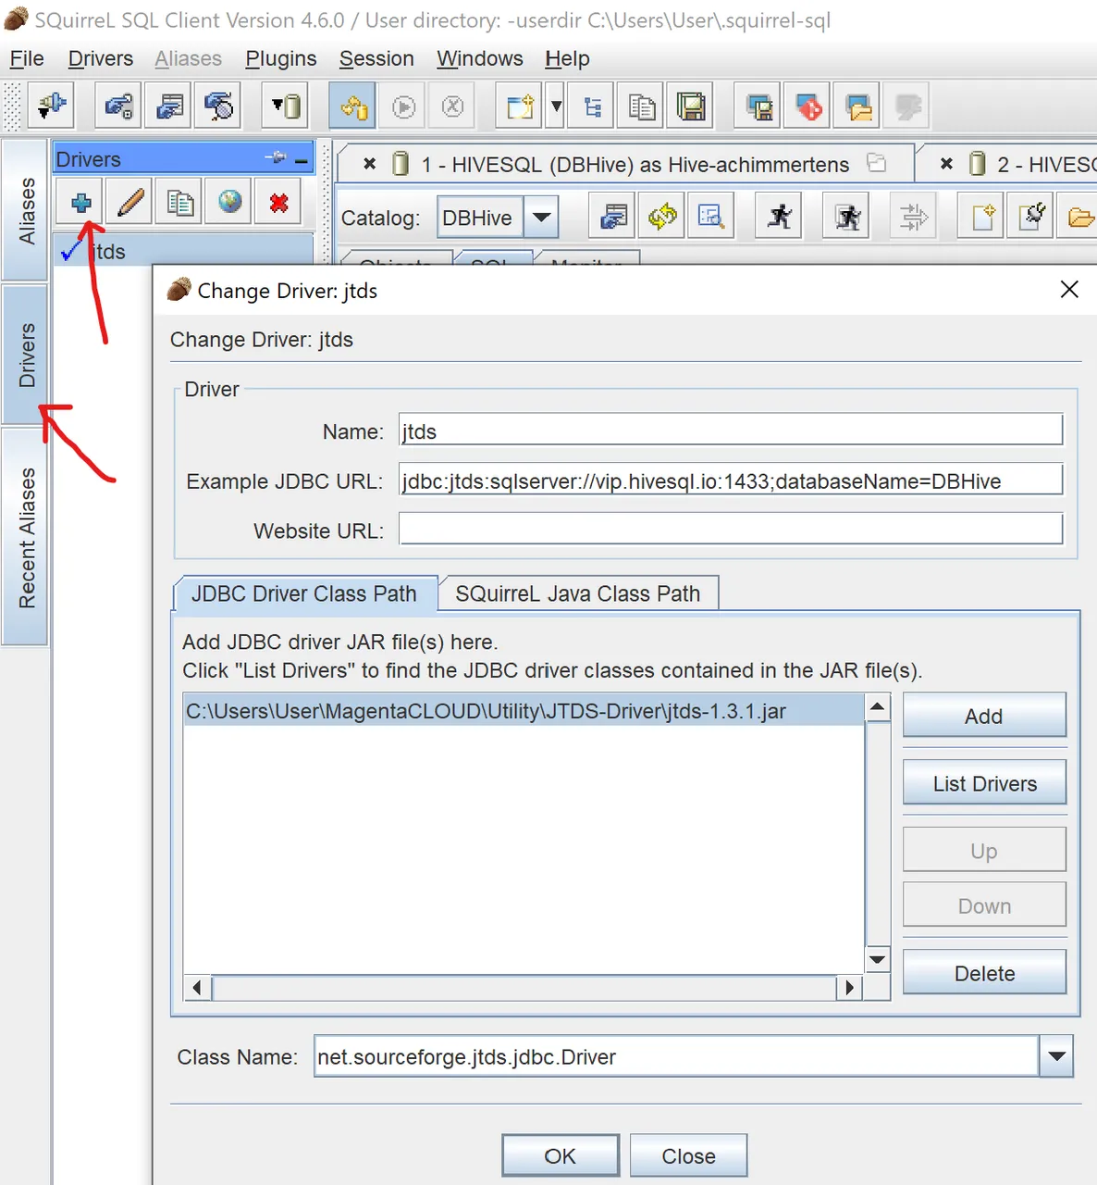
Task: Click the new file with star toolbar icon
Action: [x=519, y=106]
